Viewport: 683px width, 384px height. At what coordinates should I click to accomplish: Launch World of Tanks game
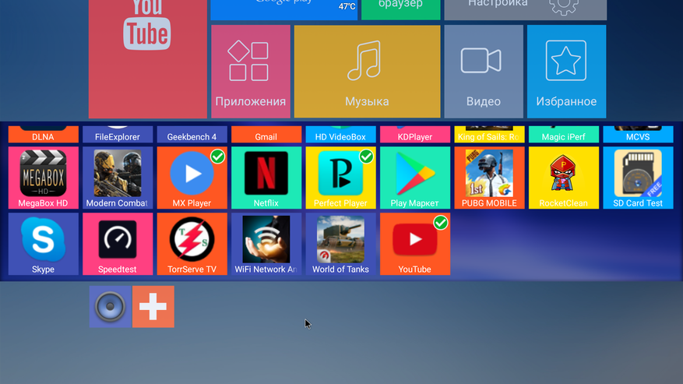[340, 244]
